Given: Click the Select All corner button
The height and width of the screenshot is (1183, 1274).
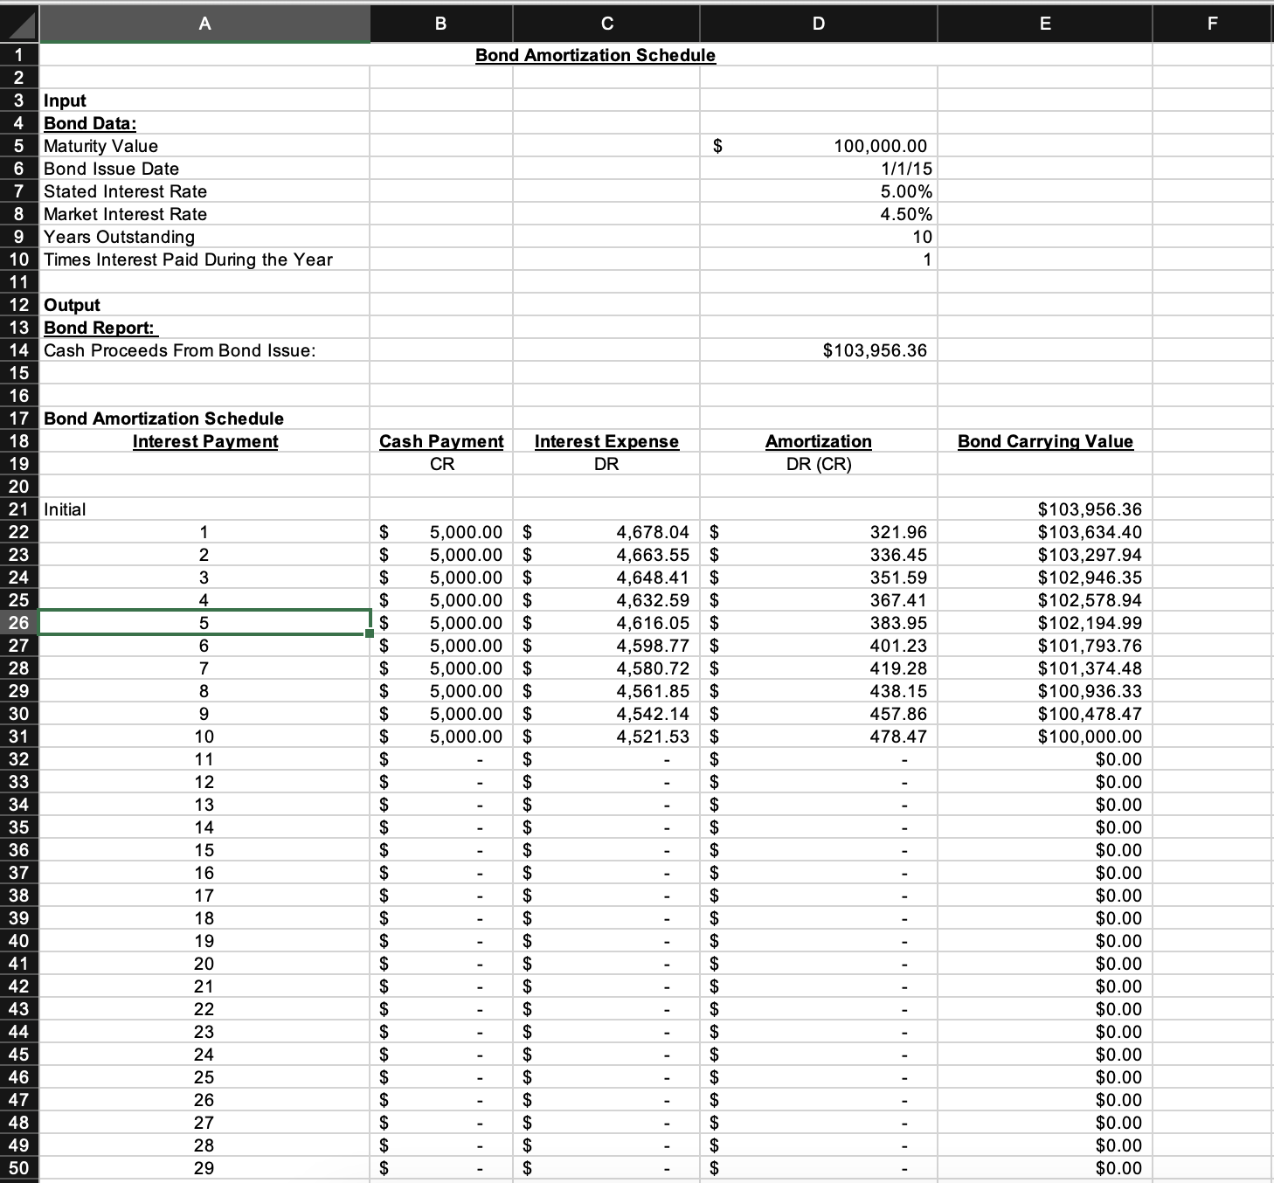Looking at the screenshot, I should [x=17, y=24].
